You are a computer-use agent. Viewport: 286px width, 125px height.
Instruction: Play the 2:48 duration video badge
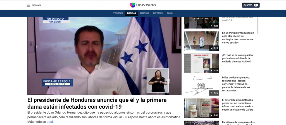tap(214, 71)
